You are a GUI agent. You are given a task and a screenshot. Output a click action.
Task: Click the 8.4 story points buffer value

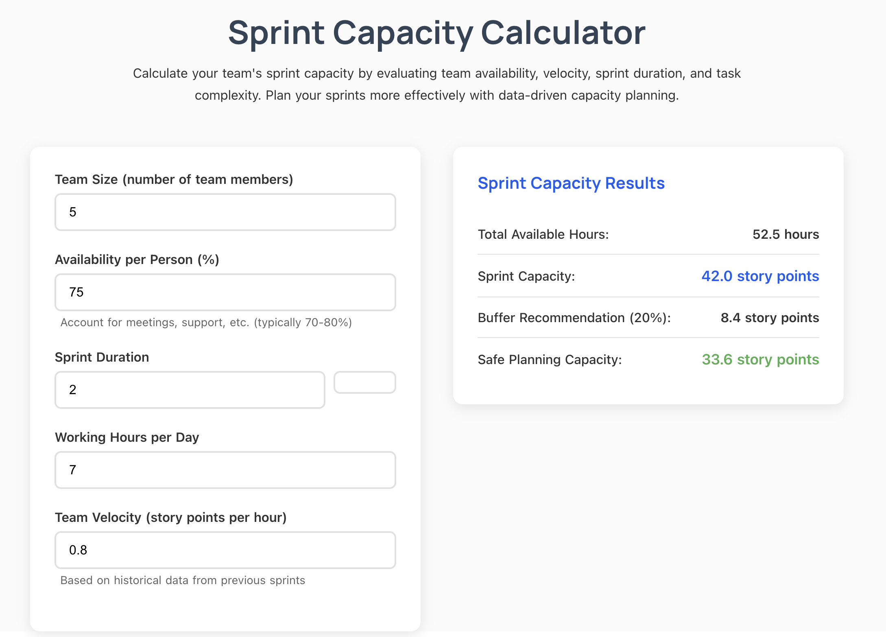point(770,318)
